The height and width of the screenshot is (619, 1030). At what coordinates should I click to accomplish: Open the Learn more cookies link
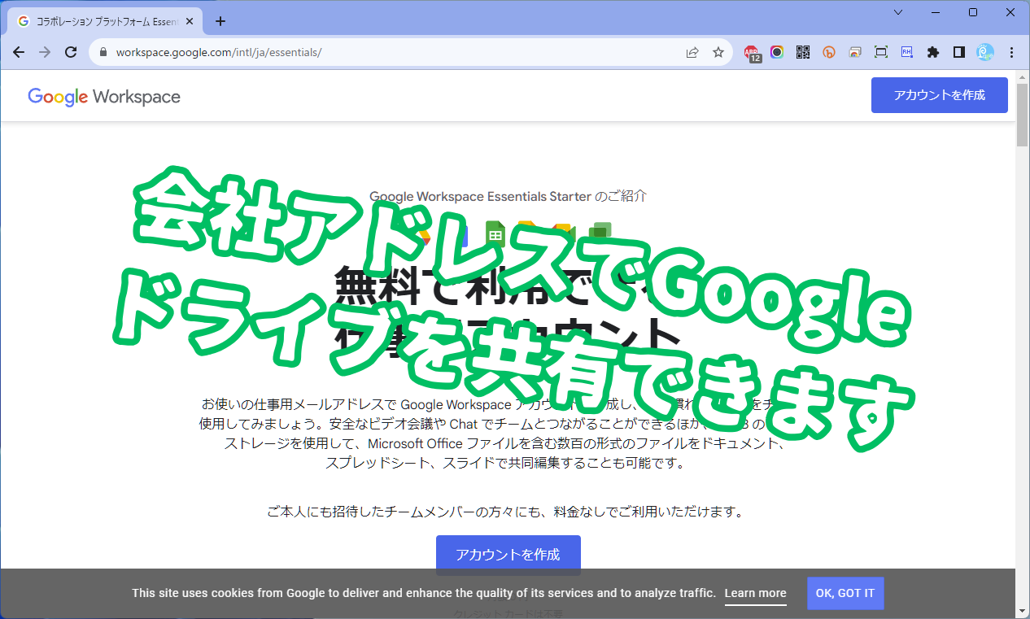[755, 593]
